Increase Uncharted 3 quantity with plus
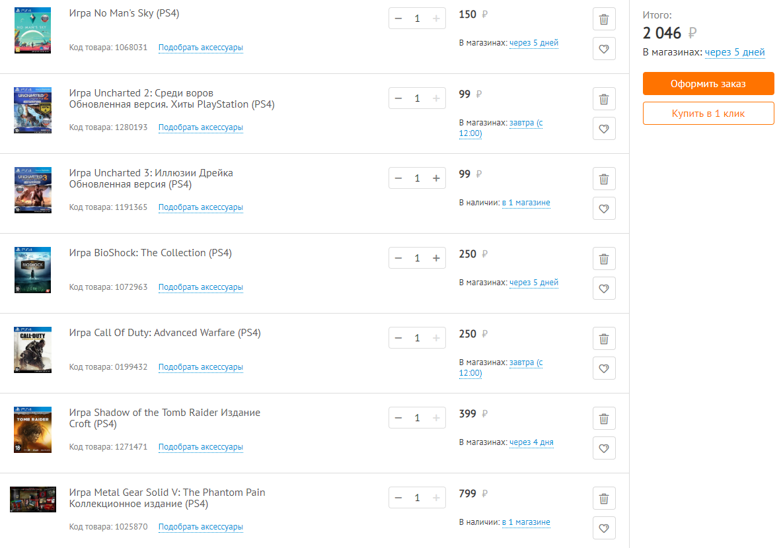Screen dimensions: 783x548 tap(436, 178)
